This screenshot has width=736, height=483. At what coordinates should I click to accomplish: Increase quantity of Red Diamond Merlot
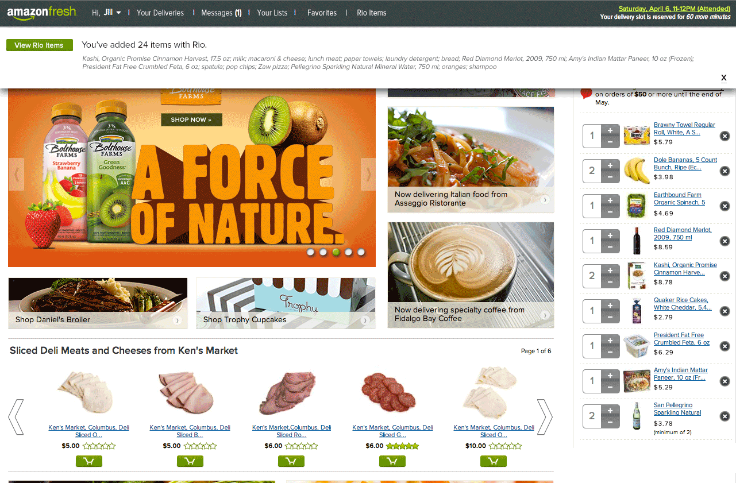pos(610,235)
